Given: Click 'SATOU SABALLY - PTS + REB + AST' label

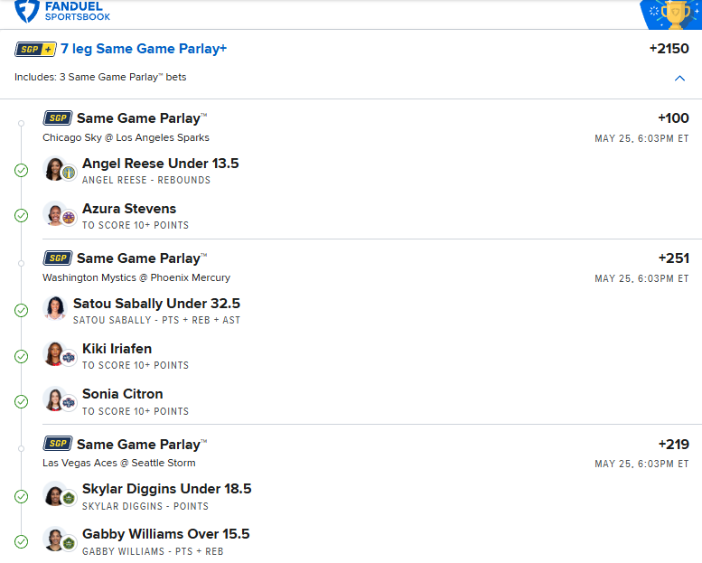Looking at the screenshot, I should [x=156, y=320].
